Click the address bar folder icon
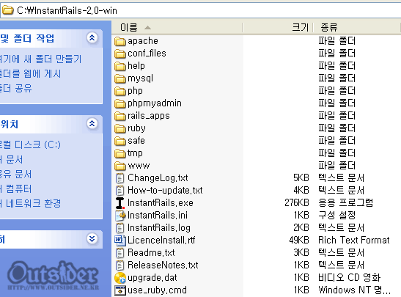 pos(7,10)
